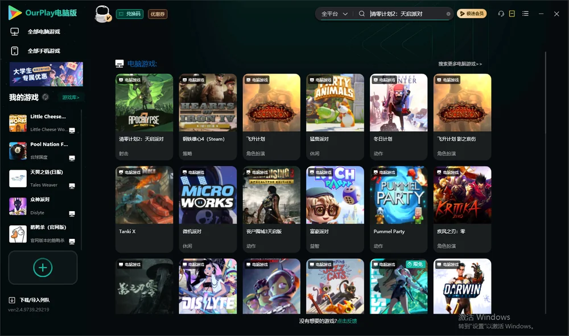This screenshot has height=336, width=569.
Task: Open Little Cheese Works in my games
Action: coord(44,123)
